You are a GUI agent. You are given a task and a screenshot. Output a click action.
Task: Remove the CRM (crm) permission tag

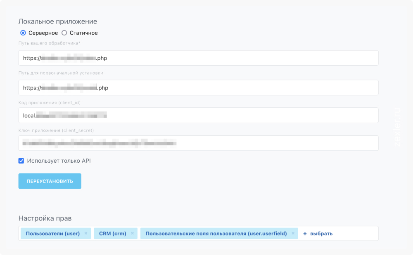133,234
